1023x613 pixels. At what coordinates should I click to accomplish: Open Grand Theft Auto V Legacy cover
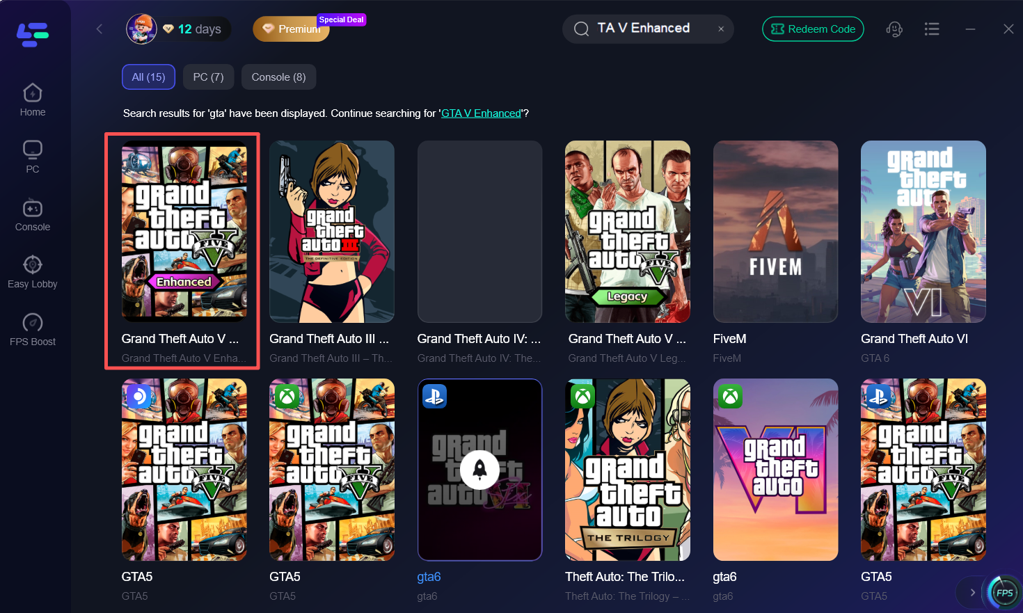coord(628,232)
